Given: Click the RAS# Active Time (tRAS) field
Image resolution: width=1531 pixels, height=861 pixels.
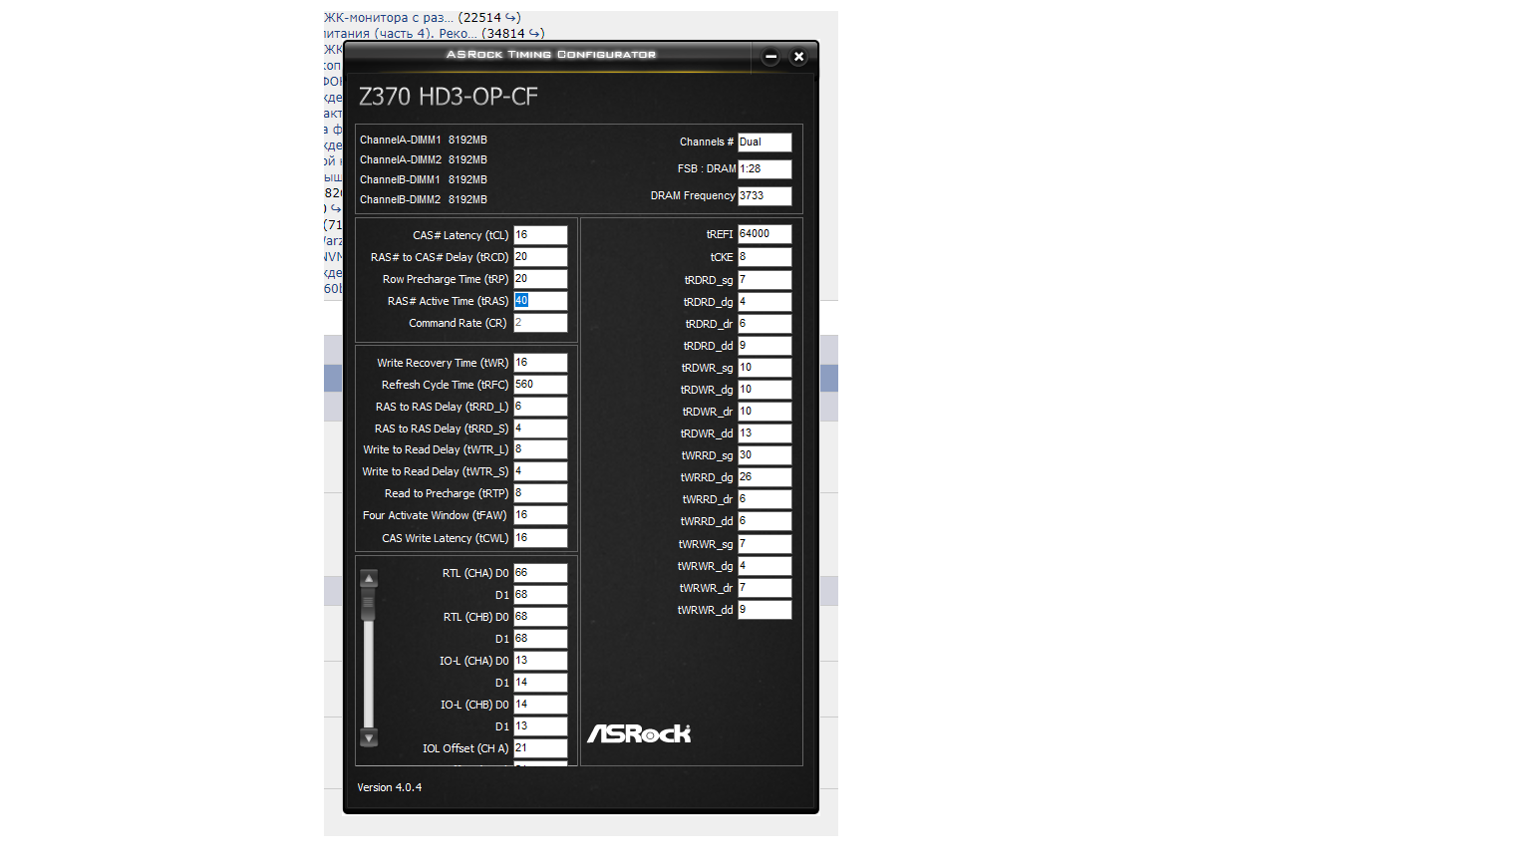Looking at the screenshot, I should (540, 301).
